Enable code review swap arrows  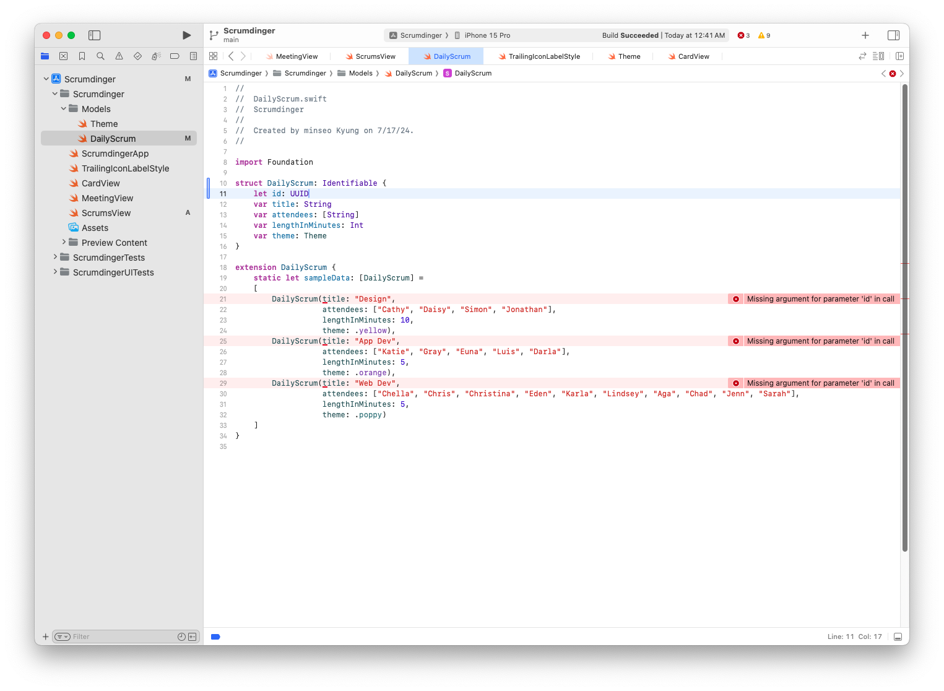pyautogui.click(x=862, y=56)
